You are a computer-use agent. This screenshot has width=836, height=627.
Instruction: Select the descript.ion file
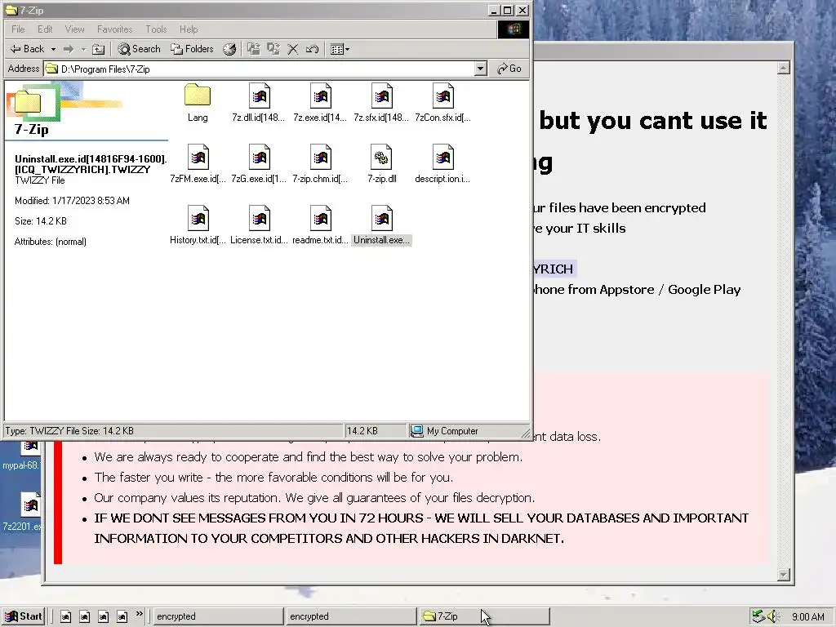coord(442,164)
